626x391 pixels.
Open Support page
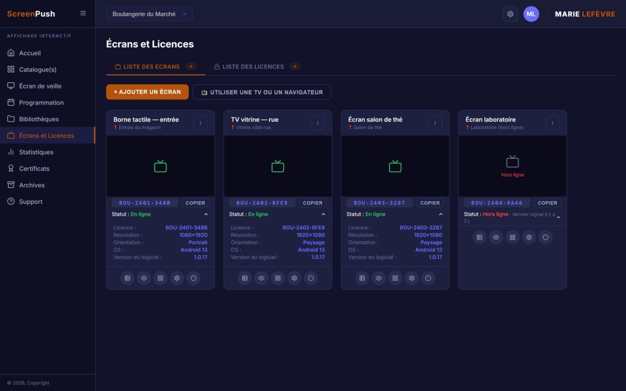click(x=48, y=202)
